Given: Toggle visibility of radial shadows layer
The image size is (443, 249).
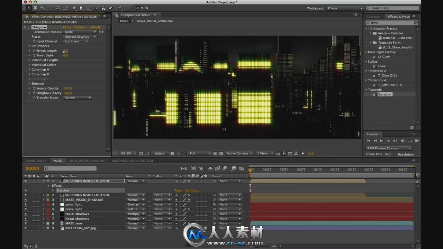Looking at the screenshot, I should (26, 214).
